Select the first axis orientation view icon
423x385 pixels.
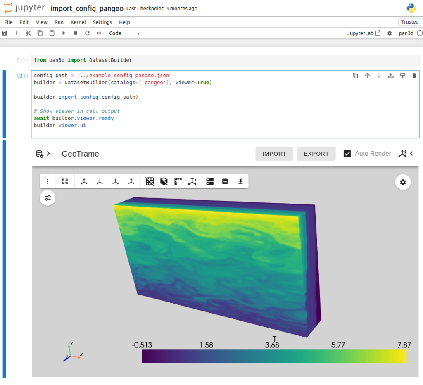tap(84, 181)
